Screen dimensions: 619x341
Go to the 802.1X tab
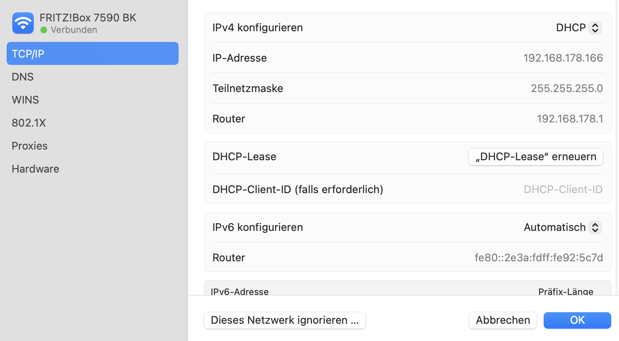coord(29,123)
